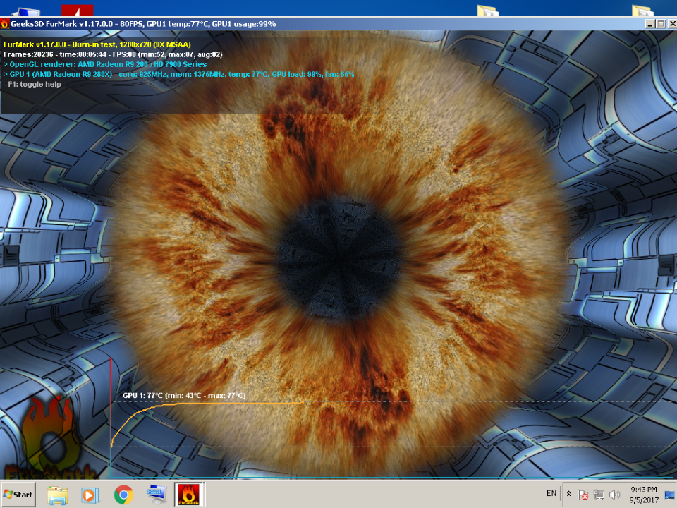Click the Geeks3D FurMark window title text
The image size is (677, 508).
[x=143, y=24]
